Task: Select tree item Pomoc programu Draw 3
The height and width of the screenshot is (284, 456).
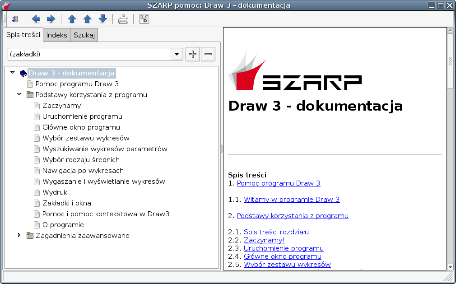Action: [x=77, y=84]
